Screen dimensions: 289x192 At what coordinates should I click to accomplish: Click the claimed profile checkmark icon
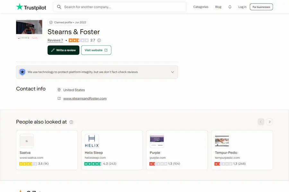pyautogui.click(x=51, y=22)
